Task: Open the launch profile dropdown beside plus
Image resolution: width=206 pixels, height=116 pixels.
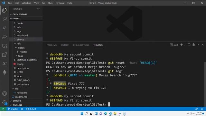Action: pos(184,45)
